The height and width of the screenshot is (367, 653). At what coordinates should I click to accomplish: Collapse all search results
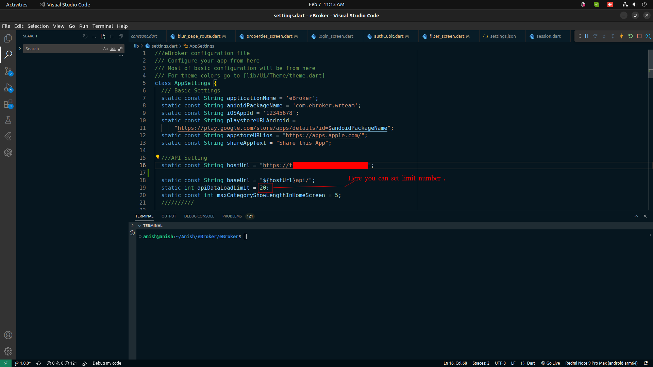(x=121, y=36)
